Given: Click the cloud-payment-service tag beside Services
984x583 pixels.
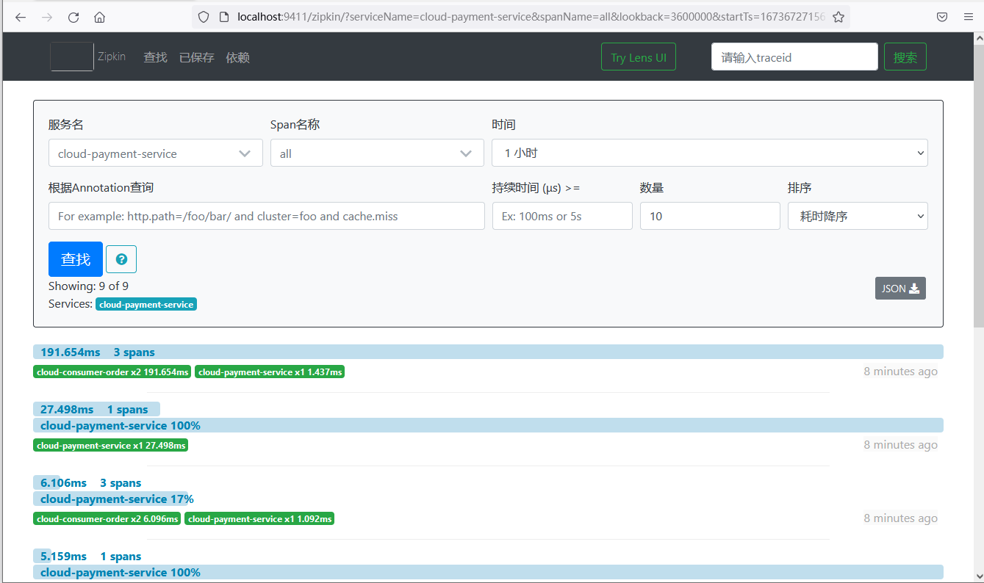Looking at the screenshot, I should click(146, 304).
